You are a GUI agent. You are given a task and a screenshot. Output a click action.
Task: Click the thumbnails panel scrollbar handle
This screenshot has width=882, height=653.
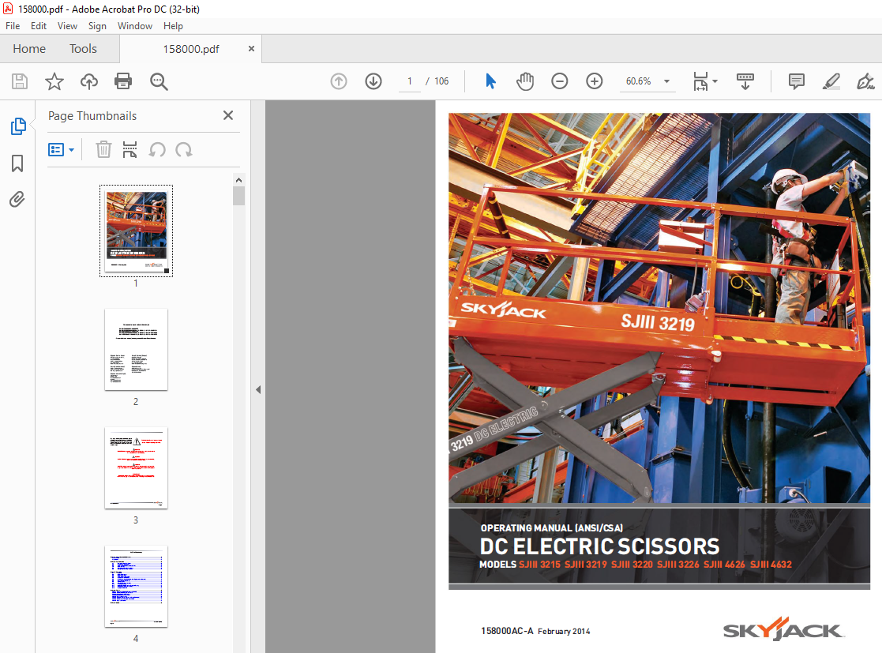coord(238,196)
